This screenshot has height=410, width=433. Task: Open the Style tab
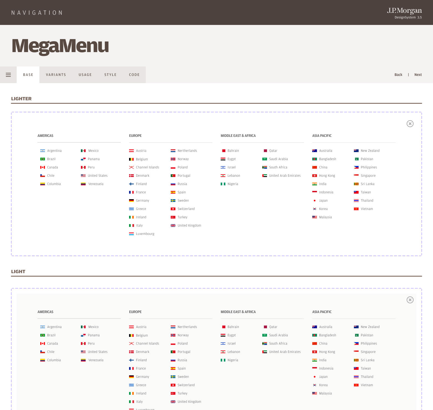(110, 75)
